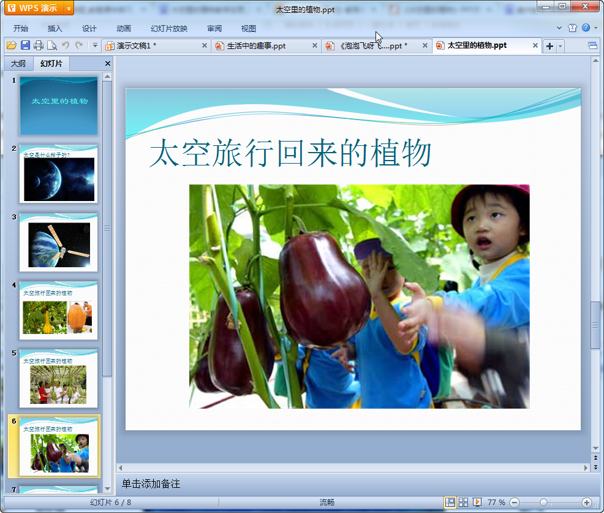This screenshot has height=513, width=604.
Task: Click the 流畅 theme name in status bar
Action: coord(327,502)
